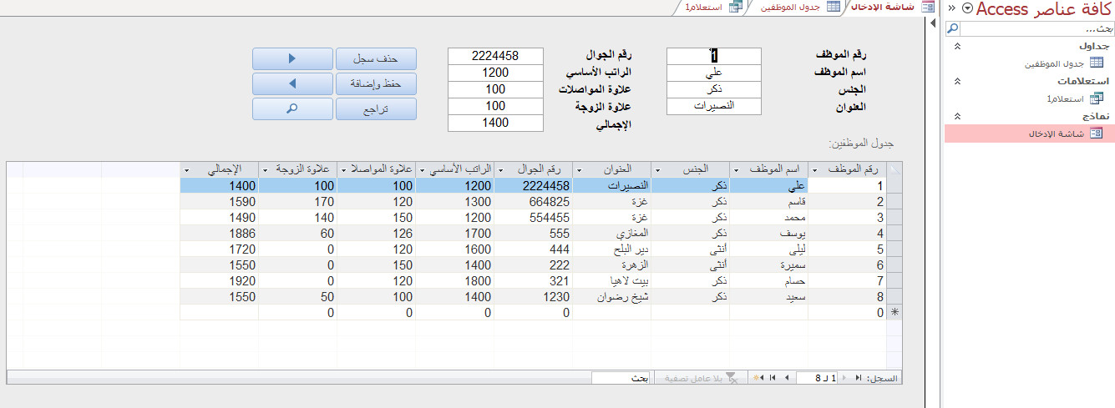1115x408 pixels.
Task: Click the search magnifier icon in navigation pane
Action: pos(952,29)
